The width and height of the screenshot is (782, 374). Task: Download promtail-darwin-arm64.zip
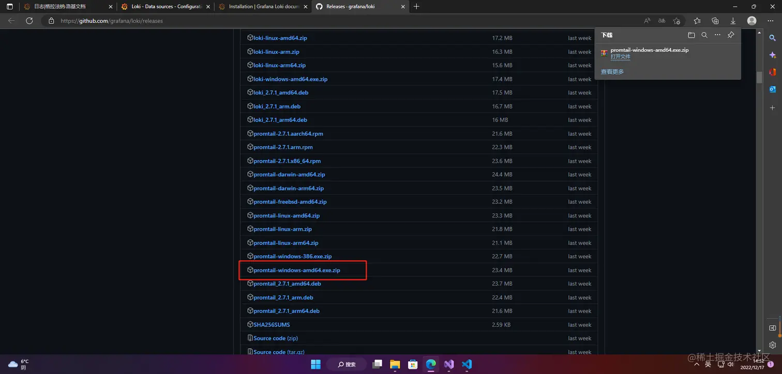coord(289,188)
